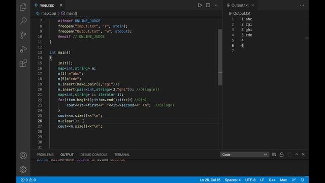
Task: Open the Manage settings gear
Action: [x=23, y=169]
